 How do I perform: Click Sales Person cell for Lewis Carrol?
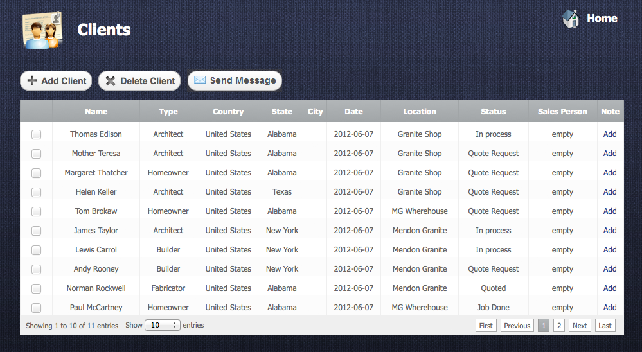point(562,250)
